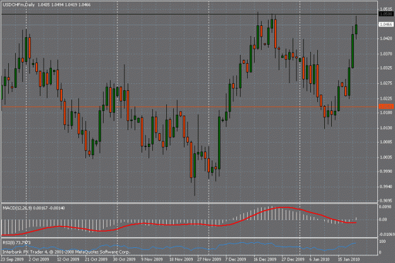Click the RSI scale value 100
This screenshot has width=395, height=263.
pyautogui.click(x=382, y=242)
